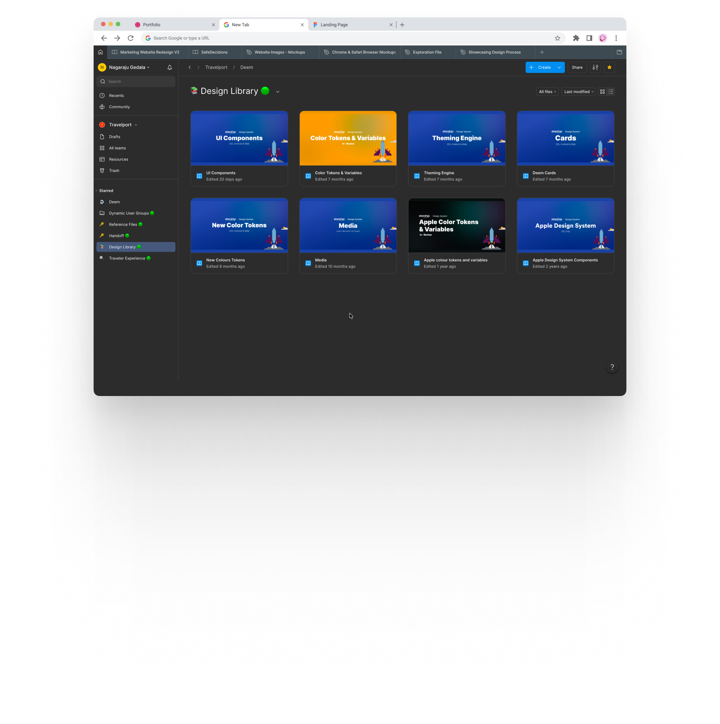The width and height of the screenshot is (720, 724).
Task: Toggle the Chrome side panel icon
Action: (589, 38)
